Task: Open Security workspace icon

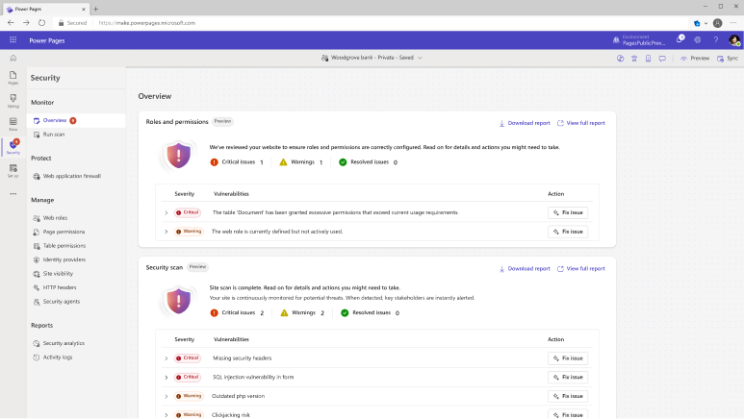Action: (x=13, y=147)
